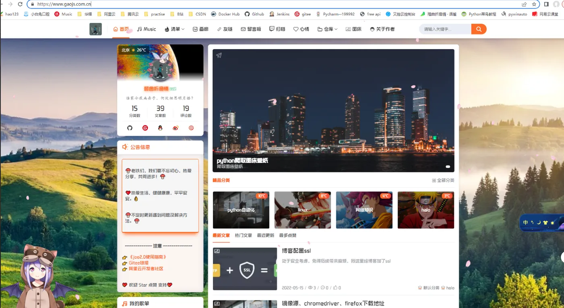Click the search keyword input field
564x308 pixels.
(445, 29)
